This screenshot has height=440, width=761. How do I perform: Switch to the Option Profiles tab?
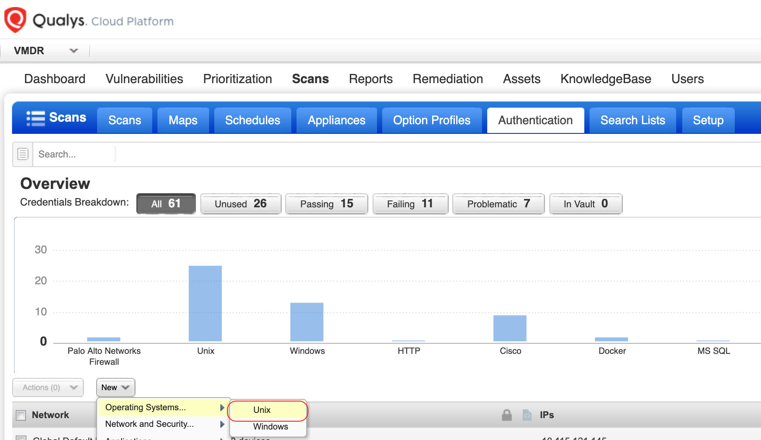[431, 120]
